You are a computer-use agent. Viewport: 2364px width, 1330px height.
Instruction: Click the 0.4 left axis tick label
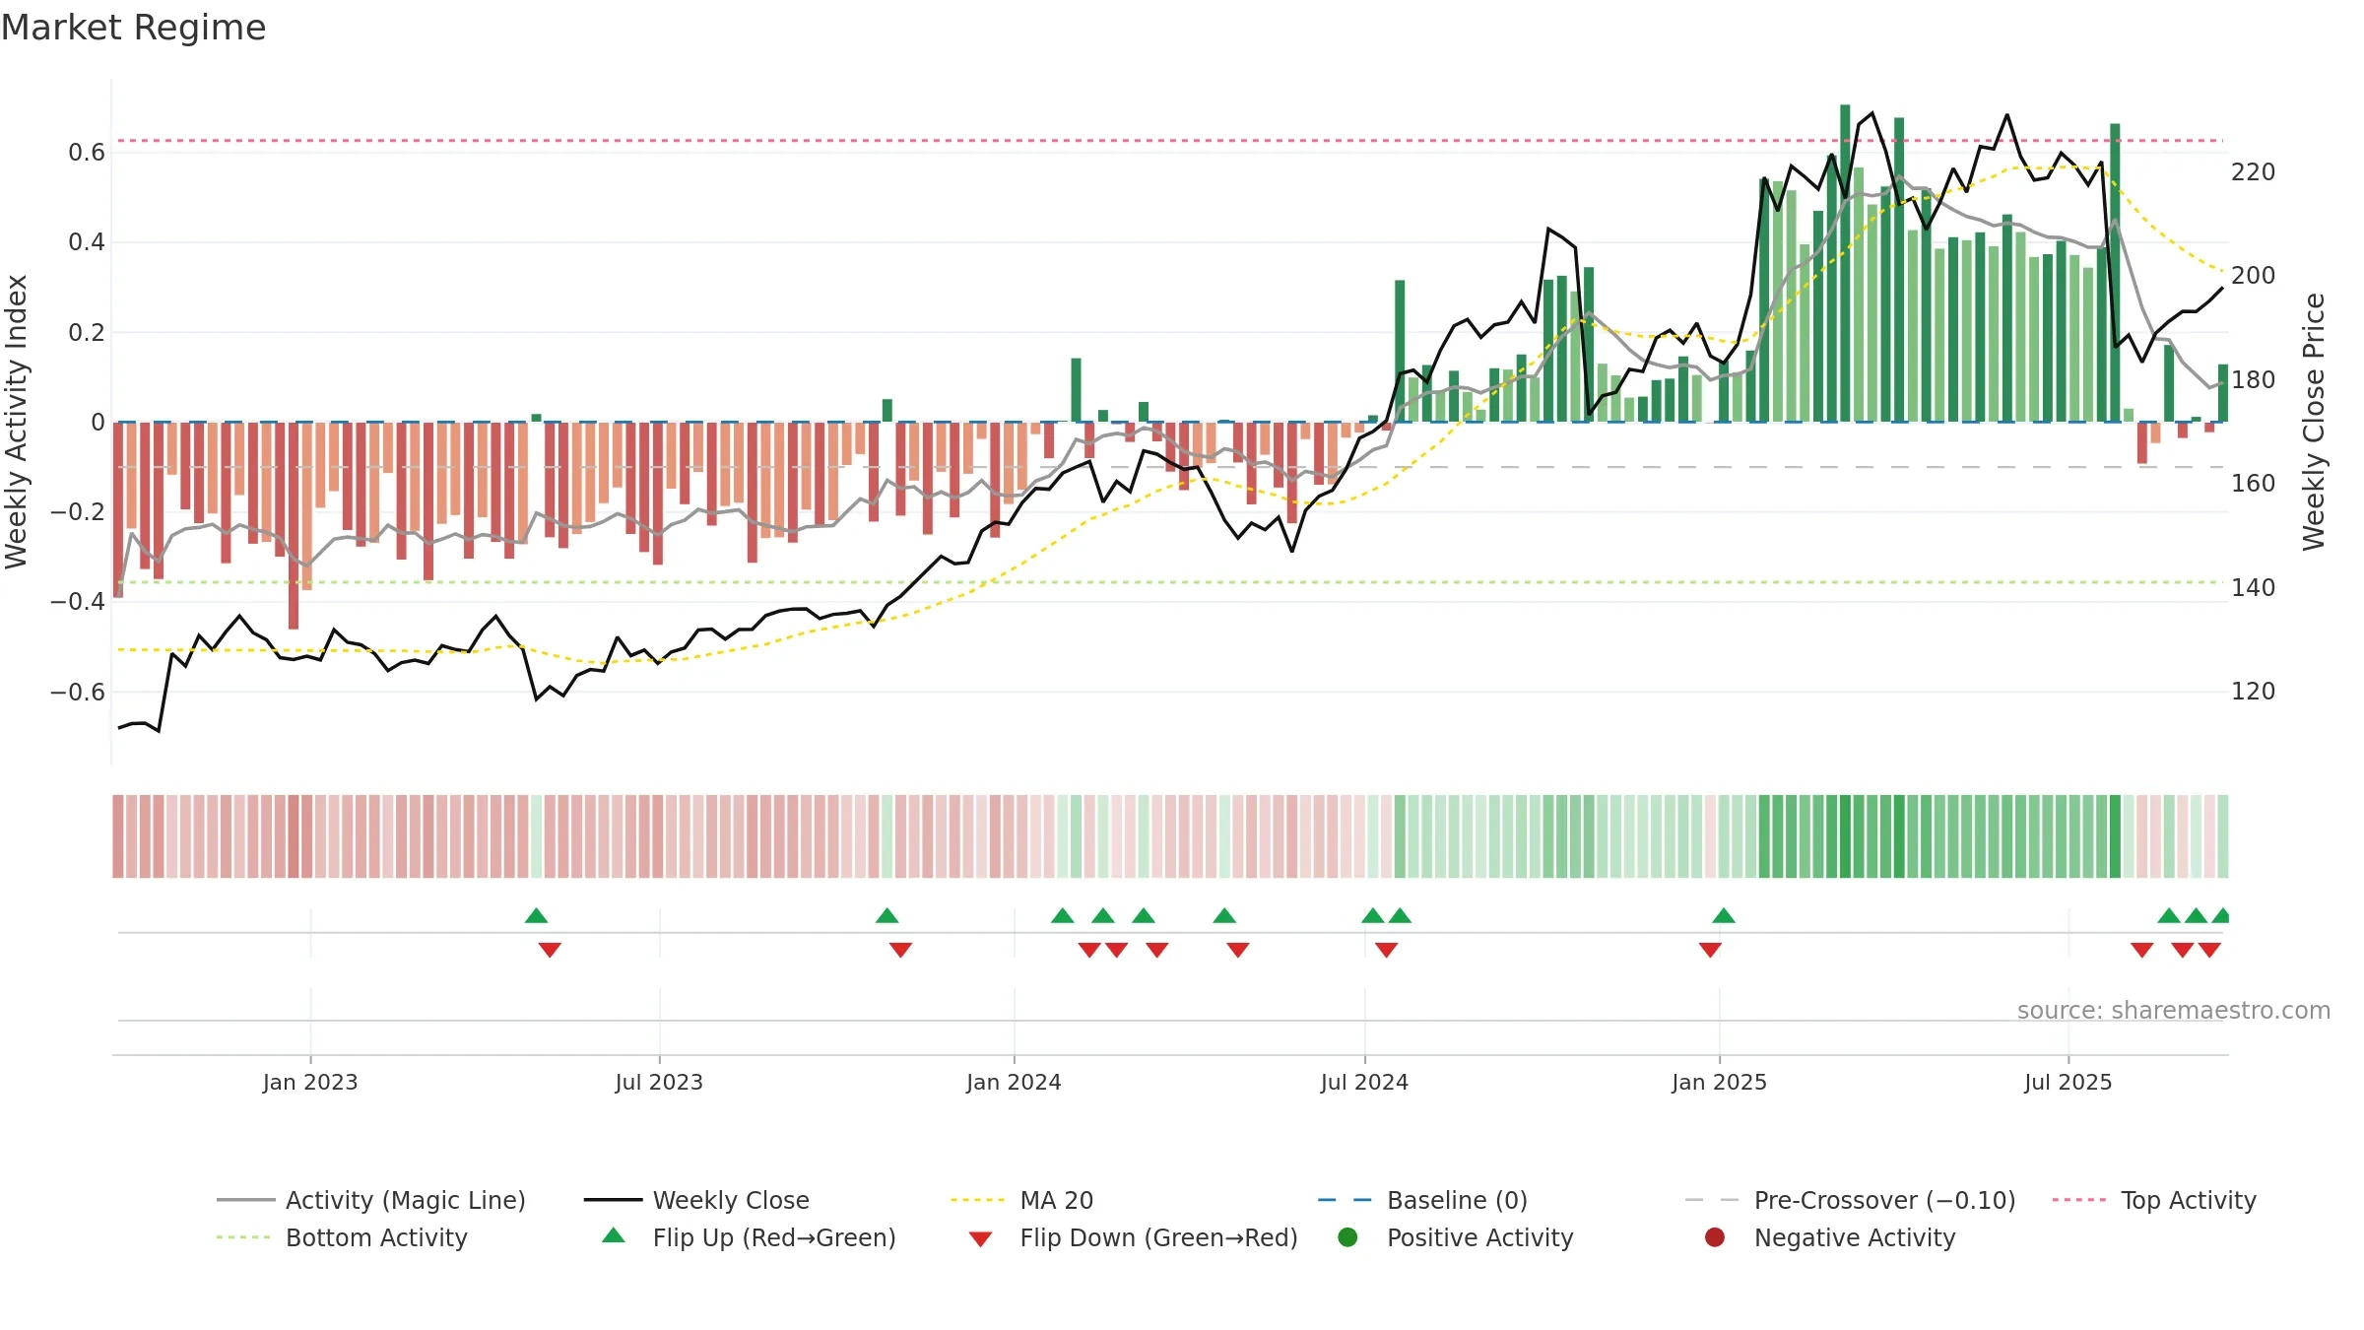pos(87,241)
